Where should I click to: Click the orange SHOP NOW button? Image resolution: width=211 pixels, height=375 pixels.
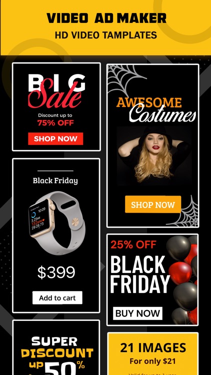click(x=153, y=204)
